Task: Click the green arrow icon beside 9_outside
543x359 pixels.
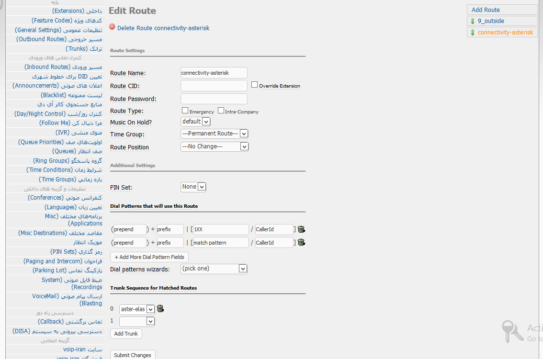Action: 473,21
